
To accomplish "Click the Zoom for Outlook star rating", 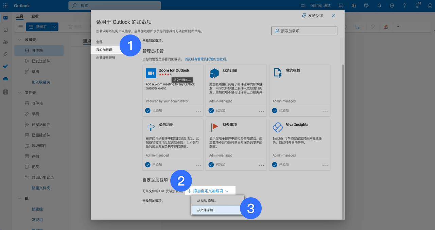I will coord(166,74).
